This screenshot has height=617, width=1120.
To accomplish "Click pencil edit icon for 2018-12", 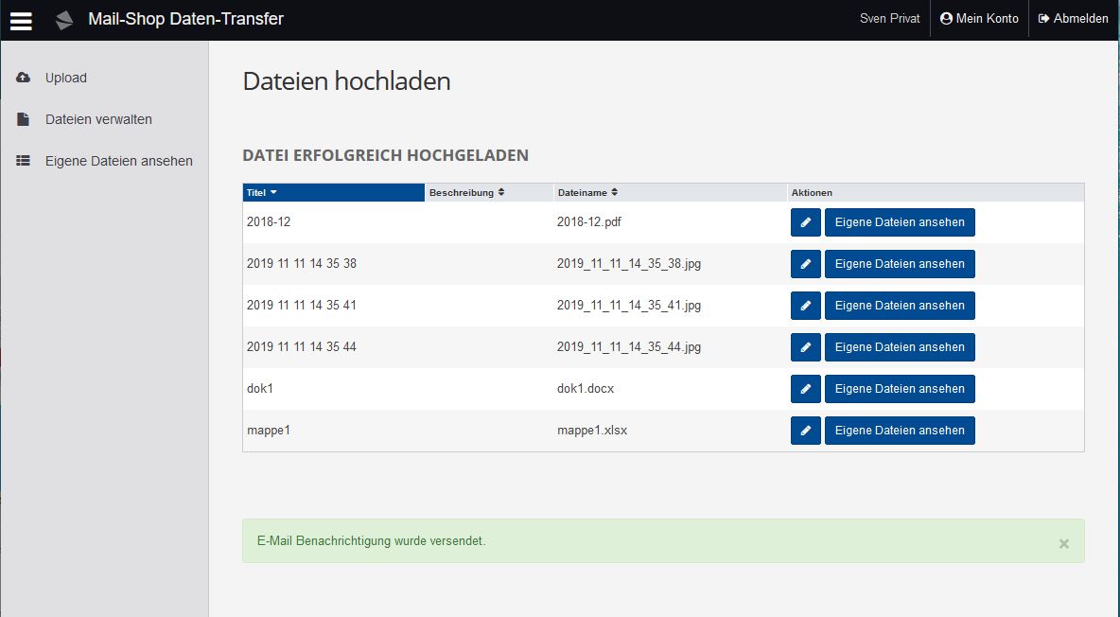I will click(x=805, y=222).
